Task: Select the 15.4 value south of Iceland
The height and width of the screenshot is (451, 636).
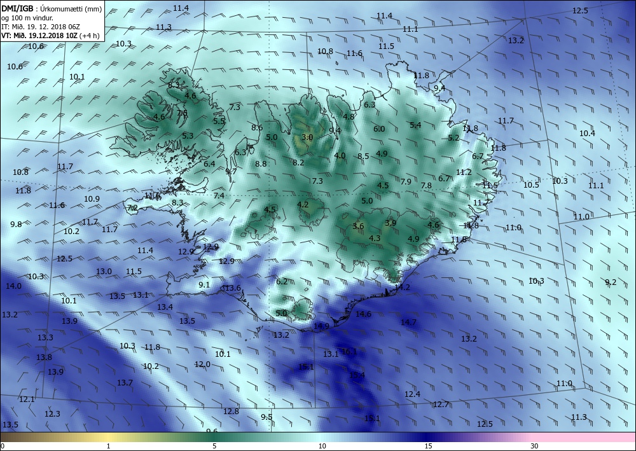Action: (x=357, y=375)
